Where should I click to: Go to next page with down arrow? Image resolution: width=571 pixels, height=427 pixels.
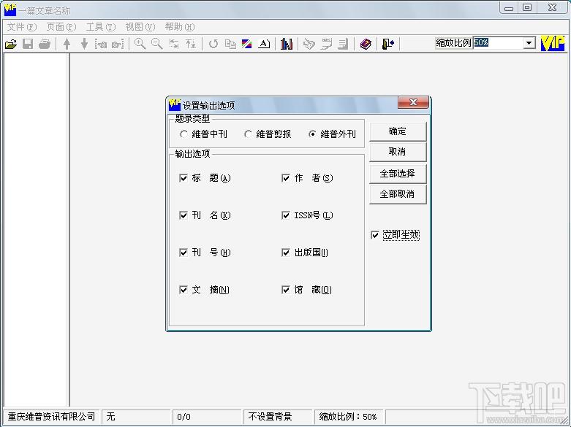click(84, 44)
